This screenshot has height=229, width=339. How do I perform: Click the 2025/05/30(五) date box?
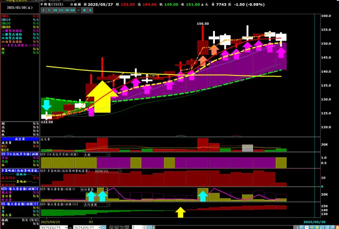coord(20,8)
